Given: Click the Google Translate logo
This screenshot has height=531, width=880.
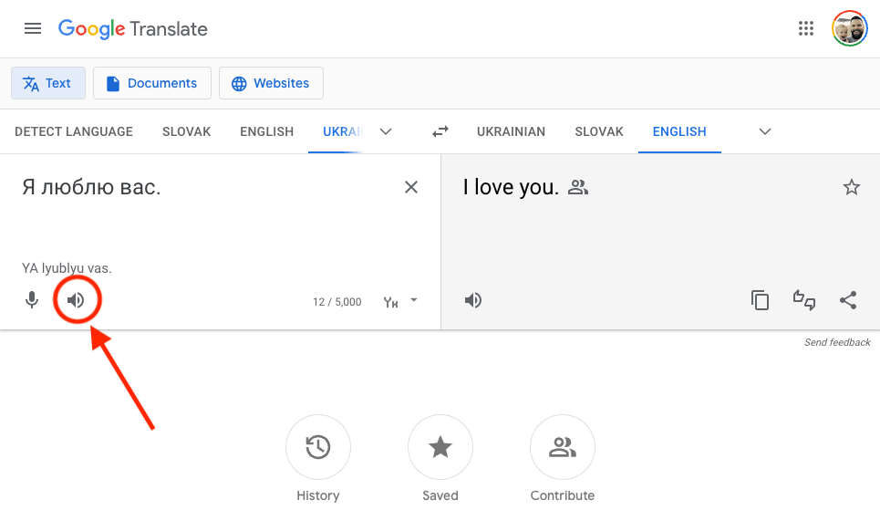Looking at the screenshot, I should tap(133, 28).
